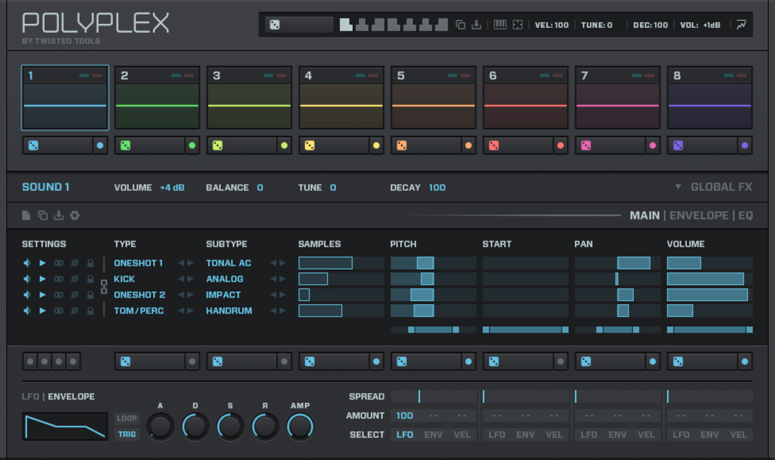Click the settings gear under Sound 1
The image size is (775, 460).
point(75,215)
